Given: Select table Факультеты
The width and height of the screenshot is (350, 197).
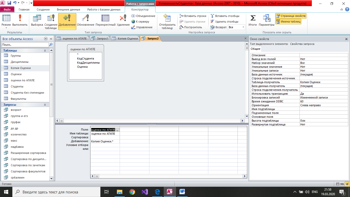Looking at the screenshot, I should (25, 99).
